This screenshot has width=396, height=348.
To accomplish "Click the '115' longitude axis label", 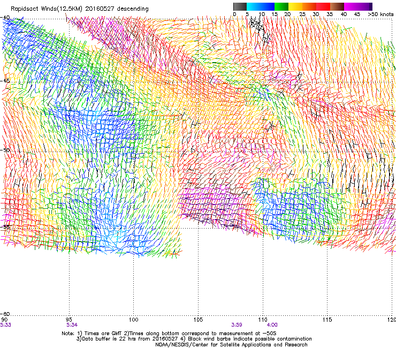I will click(x=328, y=320).
